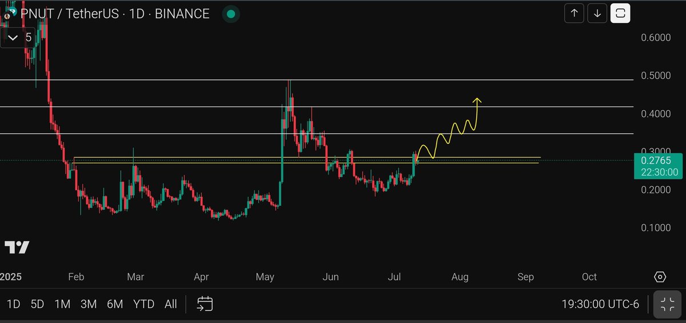The height and width of the screenshot is (323, 686).
Task: Open the go-to-date calendar icon
Action: pyautogui.click(x=205, y=304)
